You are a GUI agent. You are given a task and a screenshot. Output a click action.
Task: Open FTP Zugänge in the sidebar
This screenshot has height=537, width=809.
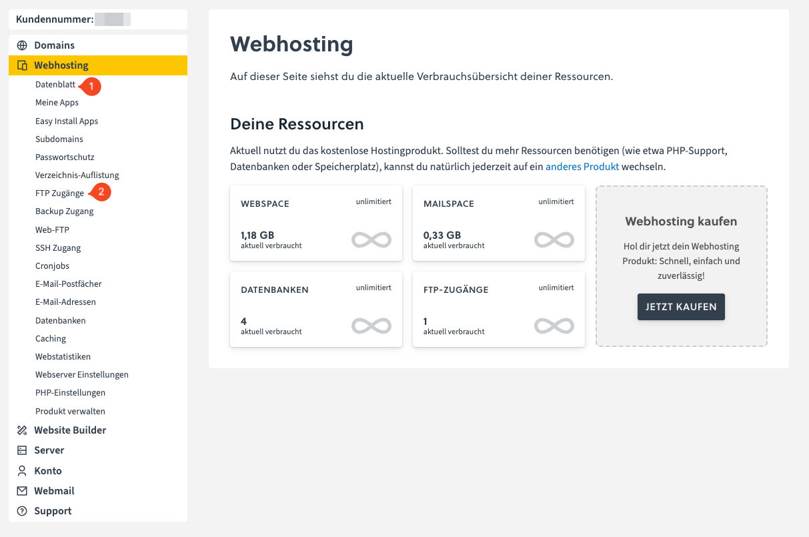(x=59, y=193)
